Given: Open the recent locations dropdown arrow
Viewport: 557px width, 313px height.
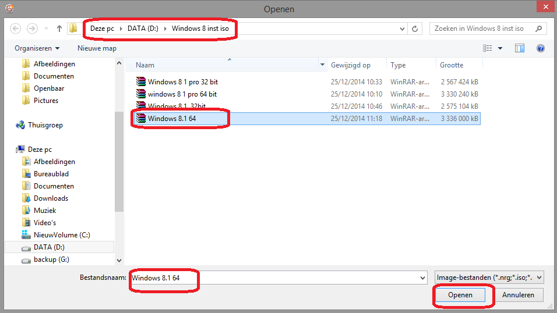Looking at the screenshot, I should click(x=46, y=29).
